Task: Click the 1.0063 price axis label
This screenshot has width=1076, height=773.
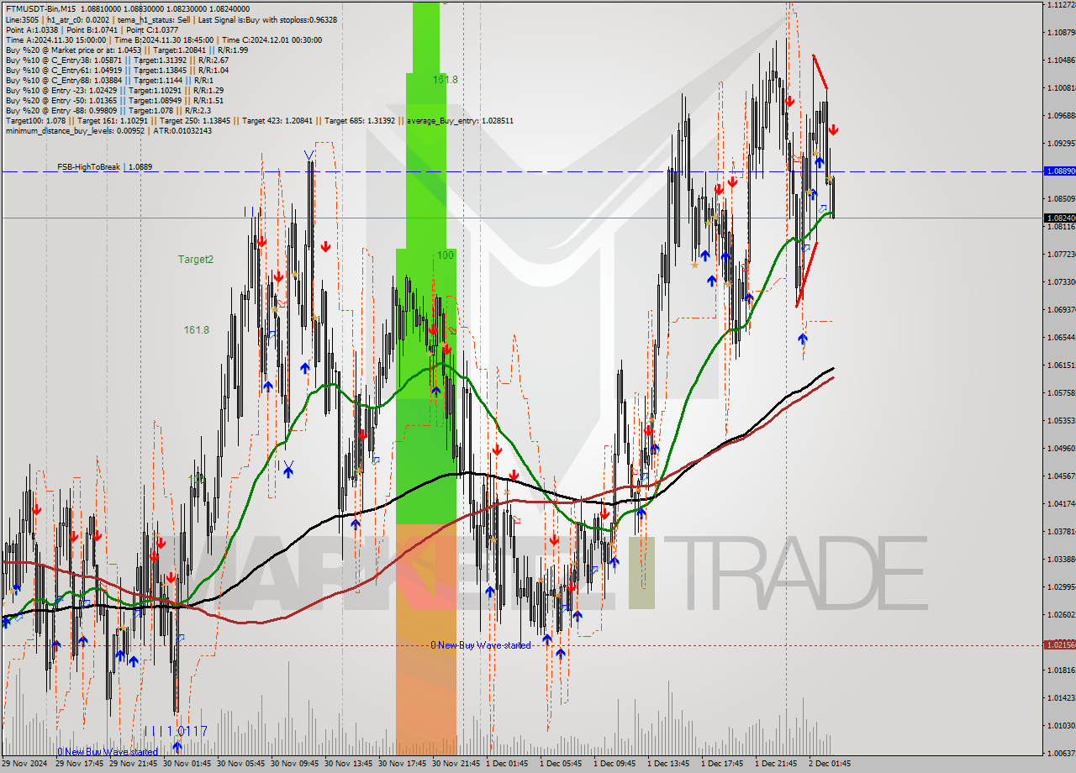Action: pos(1061,753)
